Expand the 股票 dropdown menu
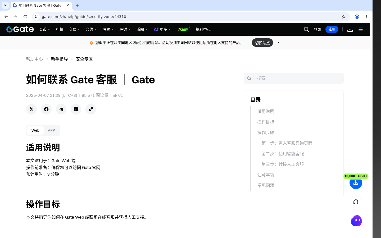 [108, 29]
